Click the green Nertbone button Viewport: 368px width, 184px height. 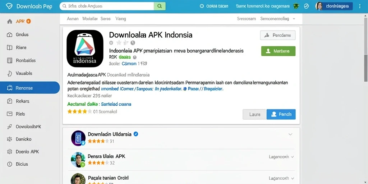278,51
